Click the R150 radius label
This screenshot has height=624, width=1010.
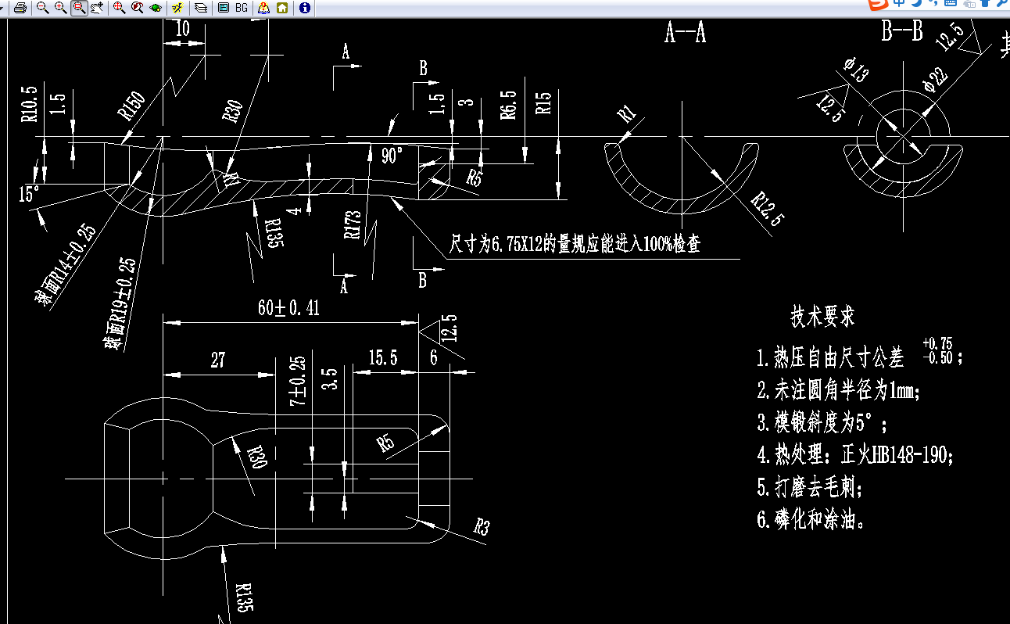pos(131,106)
